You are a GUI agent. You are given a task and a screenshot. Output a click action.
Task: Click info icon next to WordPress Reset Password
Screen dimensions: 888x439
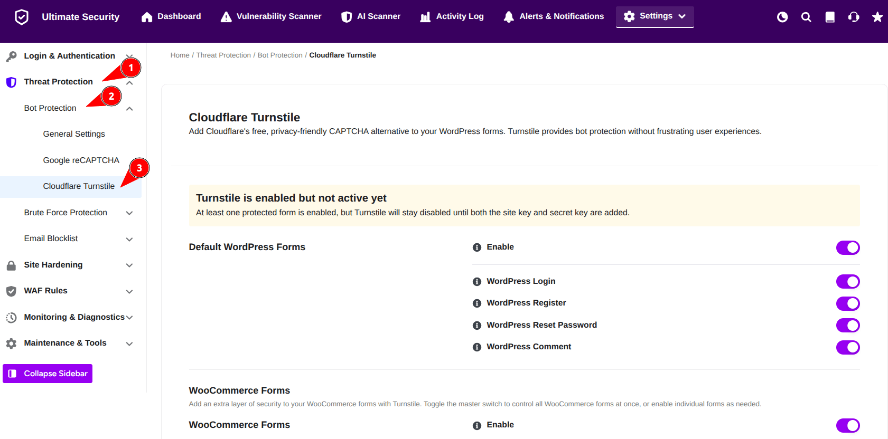(x=477, y=326)
